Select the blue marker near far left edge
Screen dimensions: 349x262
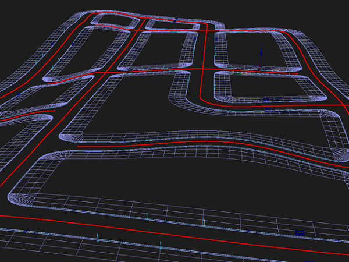[19, 94]
